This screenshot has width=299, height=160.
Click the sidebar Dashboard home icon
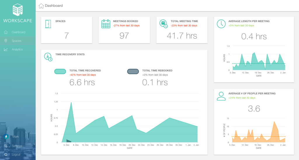pyautogui.click(x=6, y=32)
